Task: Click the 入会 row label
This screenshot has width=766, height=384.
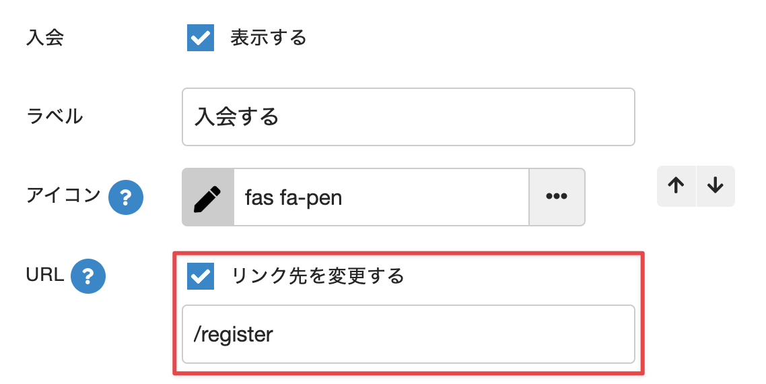Action: (45, 38)
